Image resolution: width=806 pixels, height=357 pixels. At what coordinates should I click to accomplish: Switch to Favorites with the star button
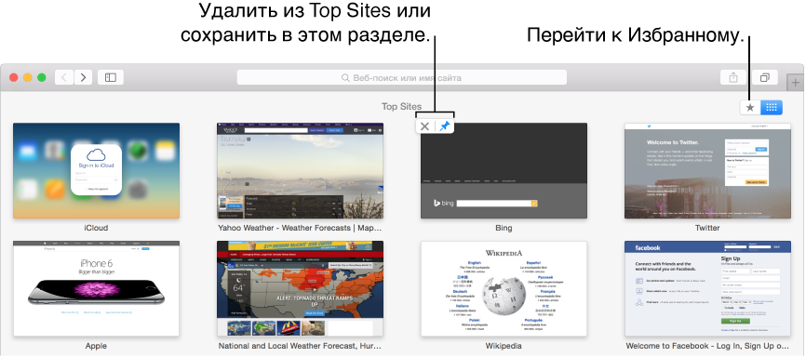(x=750, y=107)
